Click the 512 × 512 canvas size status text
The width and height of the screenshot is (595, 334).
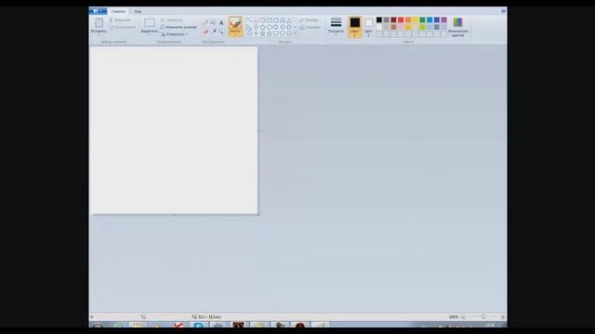[209, 316]
